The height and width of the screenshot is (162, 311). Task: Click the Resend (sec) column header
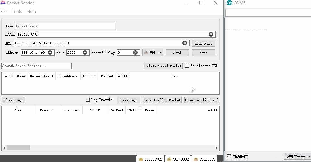point(41,76)
